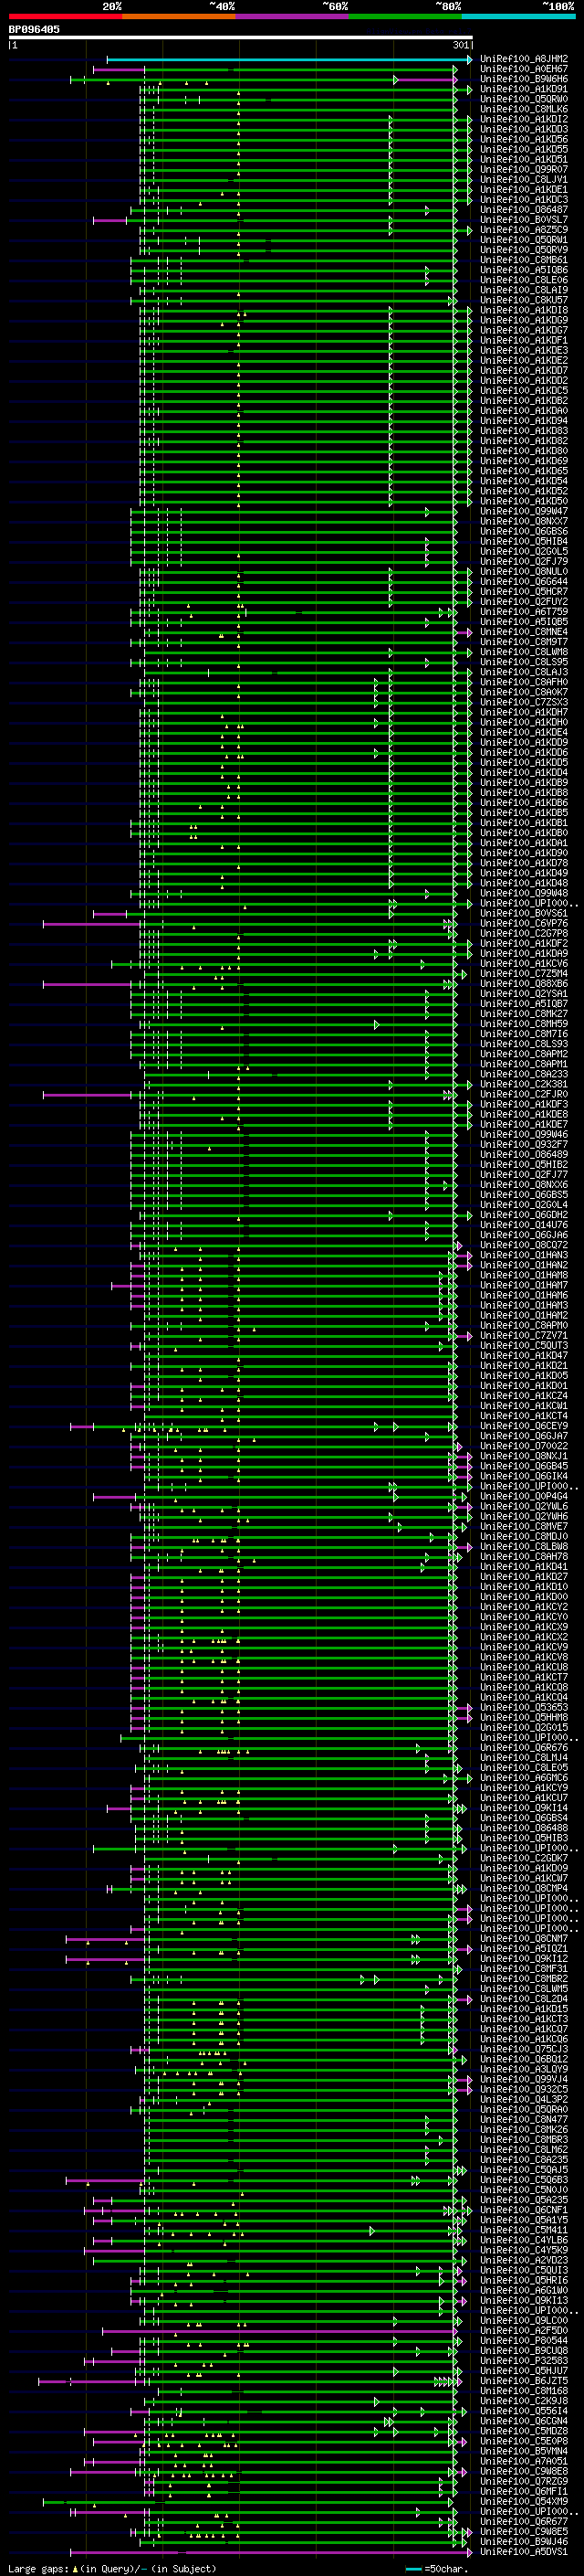The image size is (584, 2576).
Task: Select hit UniRef100_O86487
Action: pos(524,210)
